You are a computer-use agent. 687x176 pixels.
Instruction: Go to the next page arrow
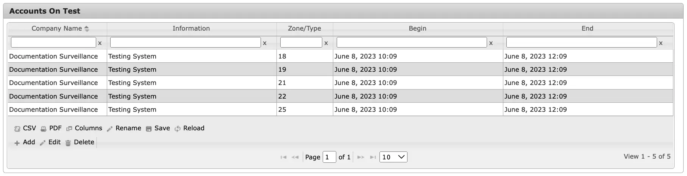pyautogui.click(x=361, y=157)
